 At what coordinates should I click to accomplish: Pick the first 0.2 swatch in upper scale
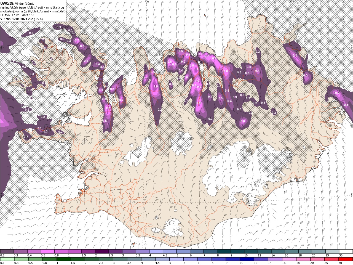point(7,251)
